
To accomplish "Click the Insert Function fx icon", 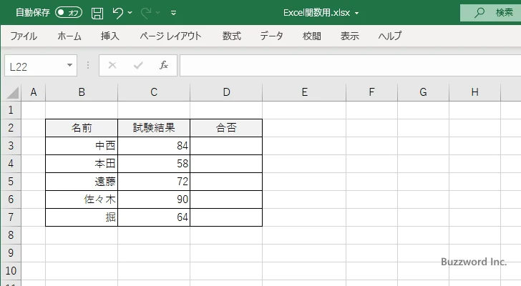I will (x=164, y=65).
